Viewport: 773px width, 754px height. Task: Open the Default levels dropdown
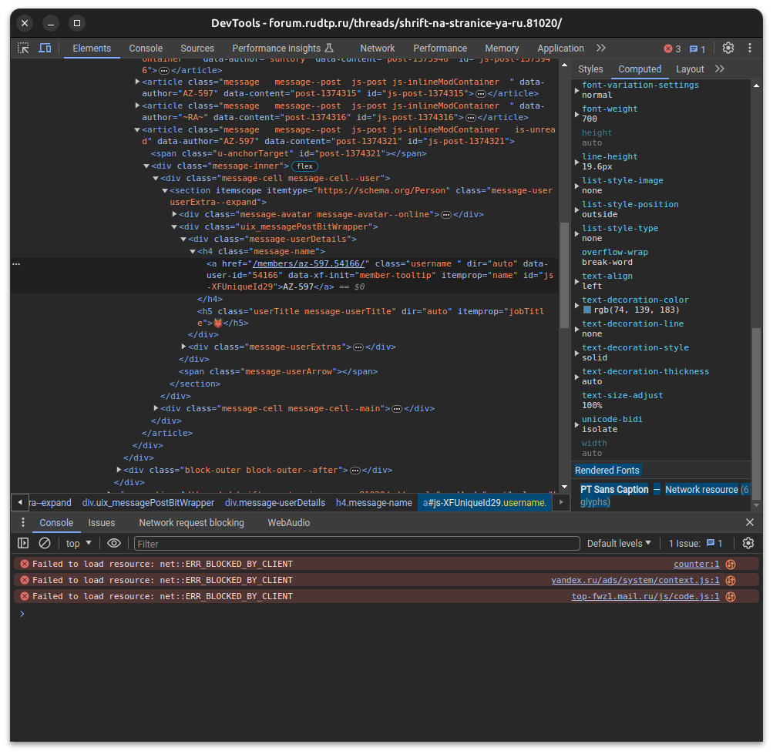click(619, 544)
